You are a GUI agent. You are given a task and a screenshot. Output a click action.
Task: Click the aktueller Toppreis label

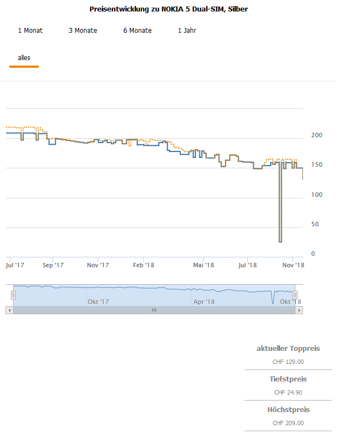coord(288,349)
